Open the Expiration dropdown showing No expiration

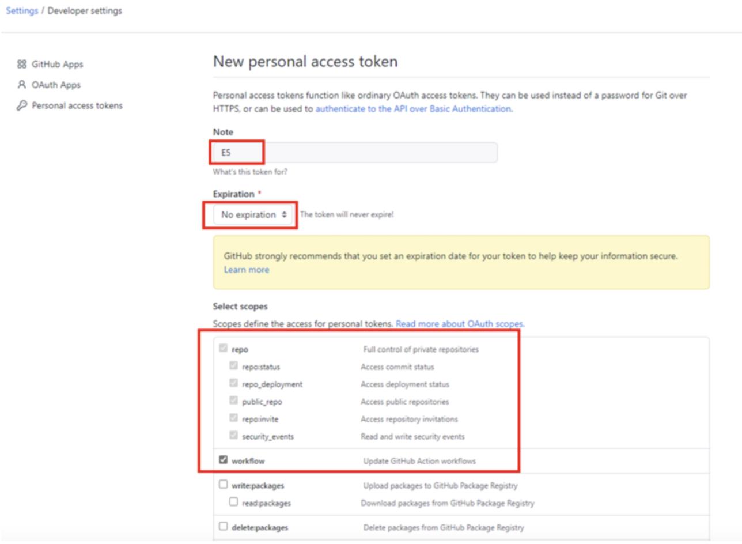pos(253,215)
